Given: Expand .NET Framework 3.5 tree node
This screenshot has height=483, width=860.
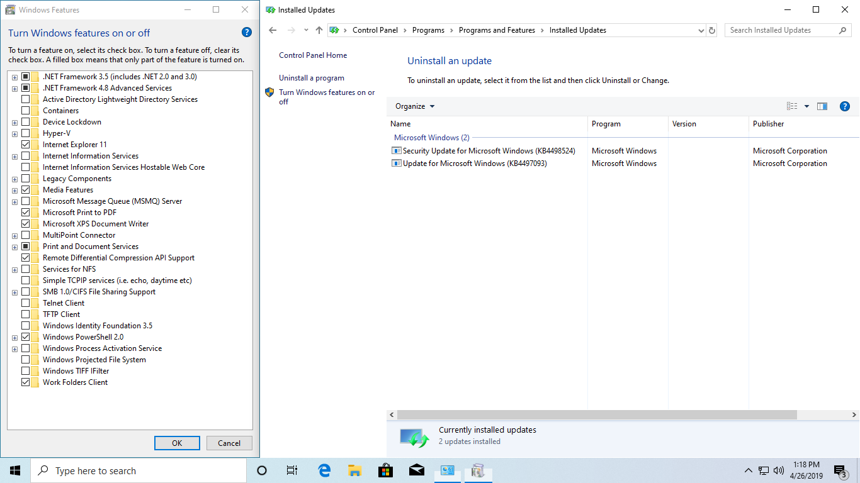Looking at the screenshot, I should tap(14, 77).
